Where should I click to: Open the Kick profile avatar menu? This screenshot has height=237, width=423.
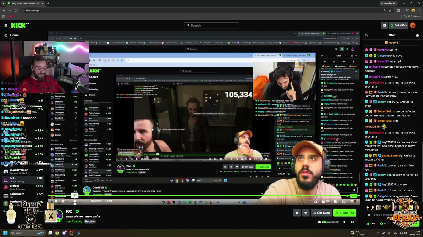pyautogui.click(x=413, y=25)
